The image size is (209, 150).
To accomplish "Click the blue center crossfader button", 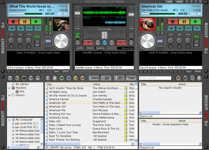I will click(x=104, y=43).
